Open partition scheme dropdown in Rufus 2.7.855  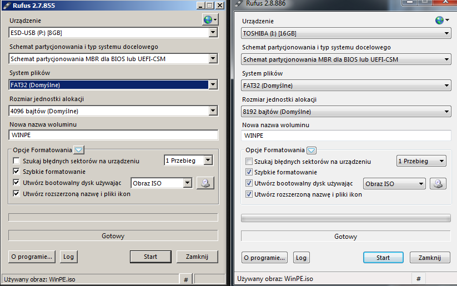[113, 59]
